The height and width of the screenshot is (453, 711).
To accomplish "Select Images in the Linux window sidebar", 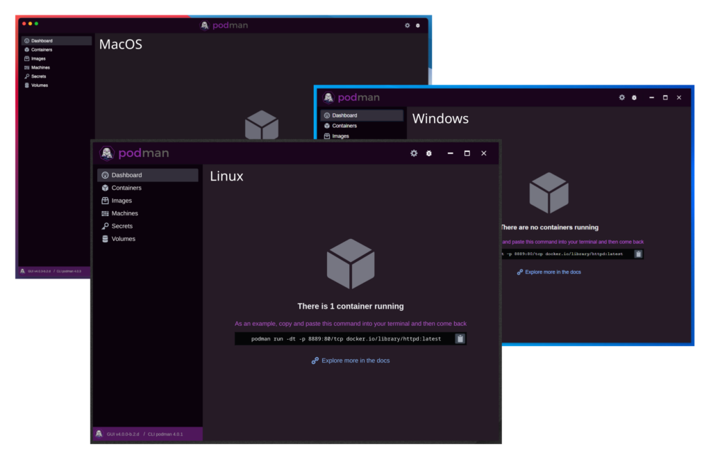I will point(122,201).
